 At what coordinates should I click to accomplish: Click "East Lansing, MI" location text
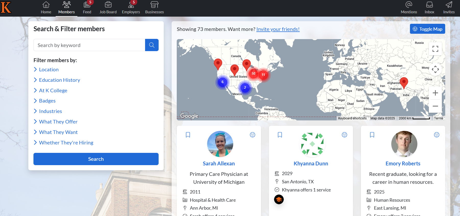coord(390,208)
